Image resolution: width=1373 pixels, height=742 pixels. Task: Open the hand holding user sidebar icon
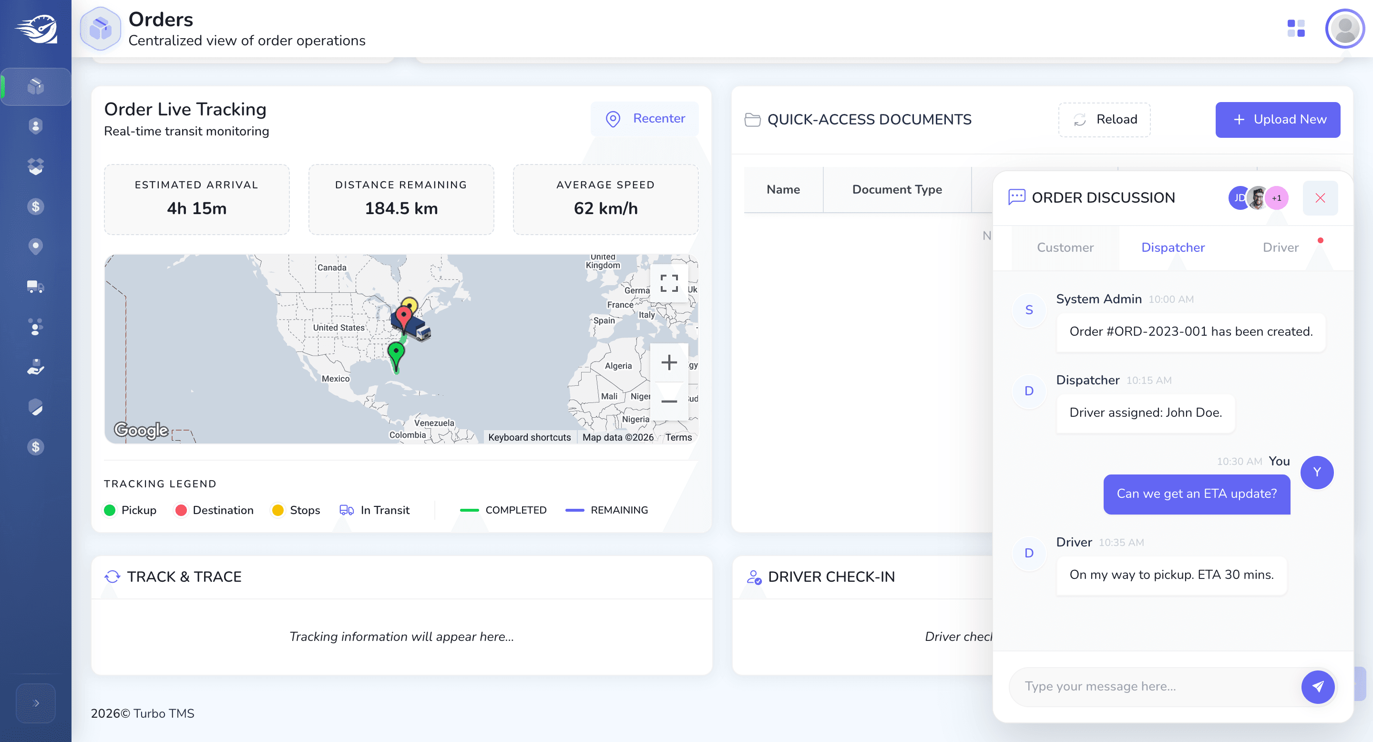pos(36,367)
